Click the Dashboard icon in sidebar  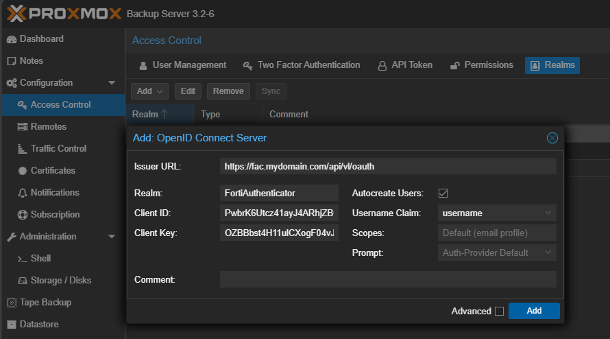coord(11,39)
